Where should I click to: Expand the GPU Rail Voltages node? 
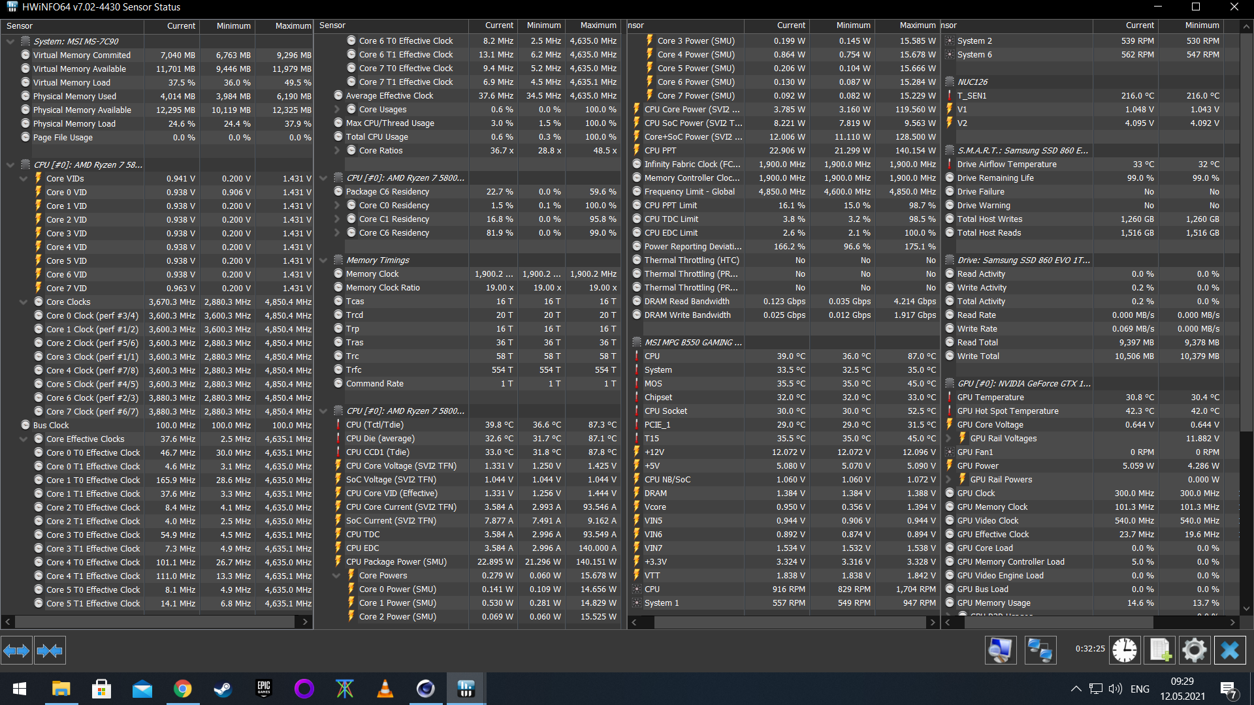point(948,439)
